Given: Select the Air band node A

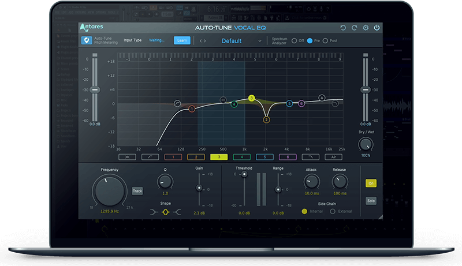Looking at the screenshot, I should [x=322, y=98].
